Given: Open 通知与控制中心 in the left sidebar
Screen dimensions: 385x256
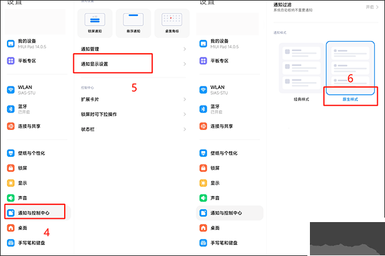Looking at the screenshot, I should pyautogui.click(x=37, y=212).
